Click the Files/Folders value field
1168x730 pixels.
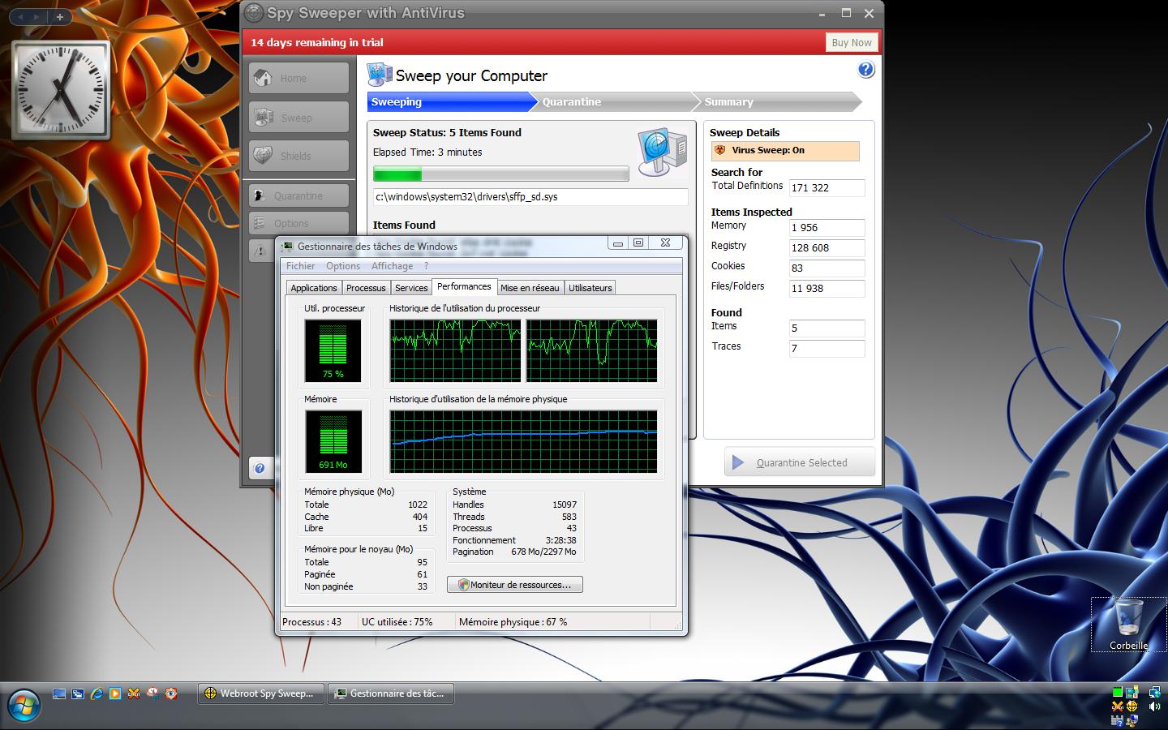point(827,289)
